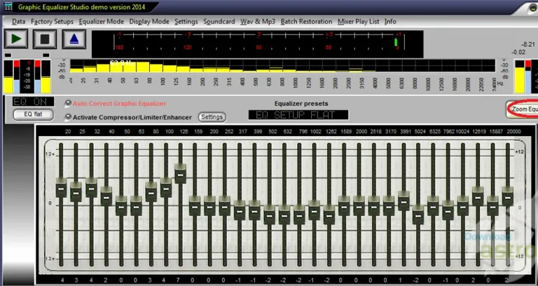
Task: Click the 80 Hz band slider knob
Action: tap(151, 192)
